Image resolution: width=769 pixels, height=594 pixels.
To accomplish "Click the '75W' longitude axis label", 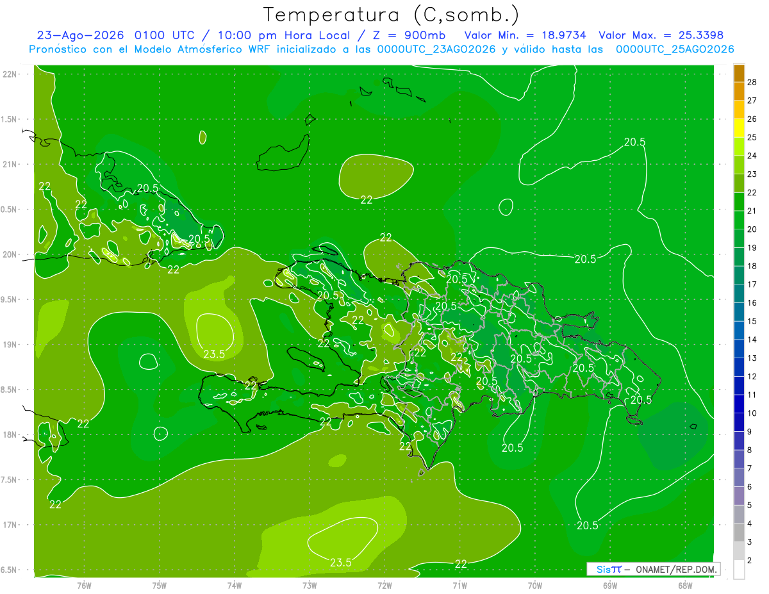I will (160, 585).
